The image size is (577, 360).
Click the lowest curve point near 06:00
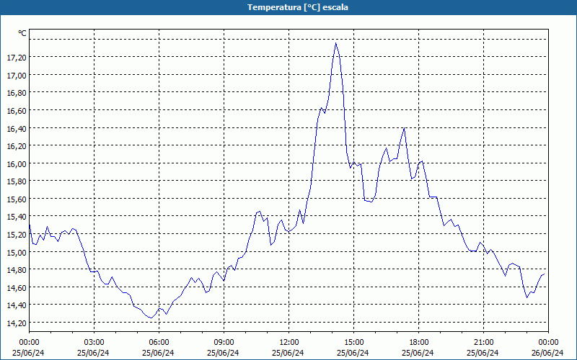(151, 318)
